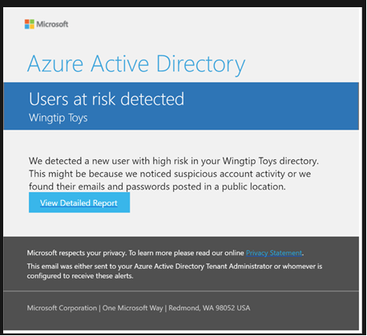The height and width of the screenshot is (336, 367).
Task: Click the Microsoft wordmark text
Action: pos(52,24)
